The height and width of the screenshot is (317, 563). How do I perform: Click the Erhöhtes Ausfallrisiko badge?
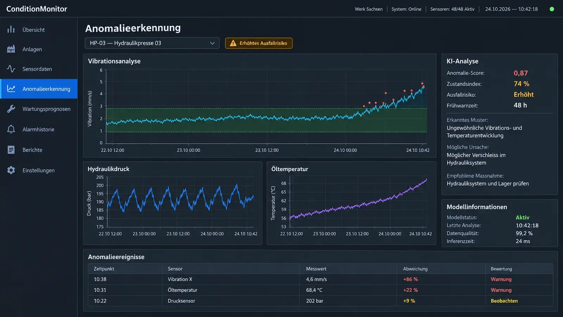pos(259,43)
